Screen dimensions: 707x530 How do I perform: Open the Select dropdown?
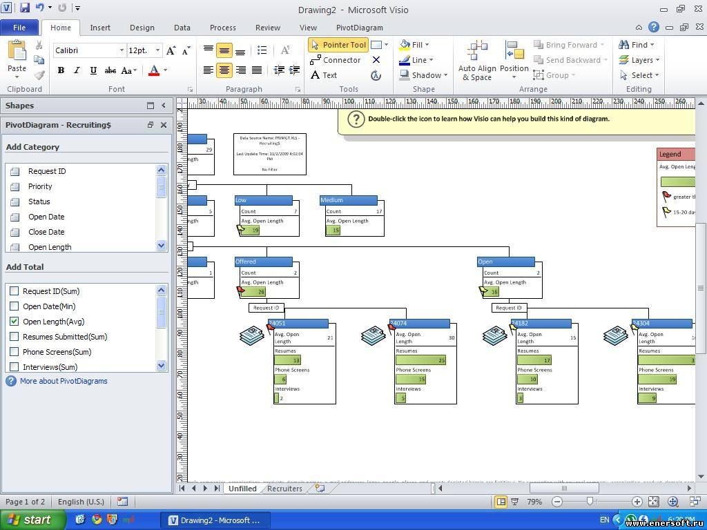point(657,75)
